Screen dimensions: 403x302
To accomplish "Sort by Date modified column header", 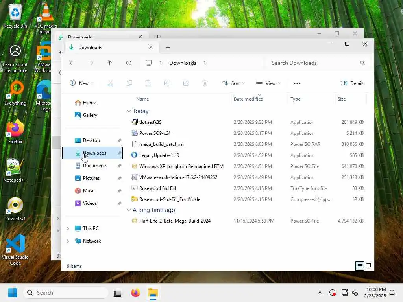I will (x=249, y=99).
